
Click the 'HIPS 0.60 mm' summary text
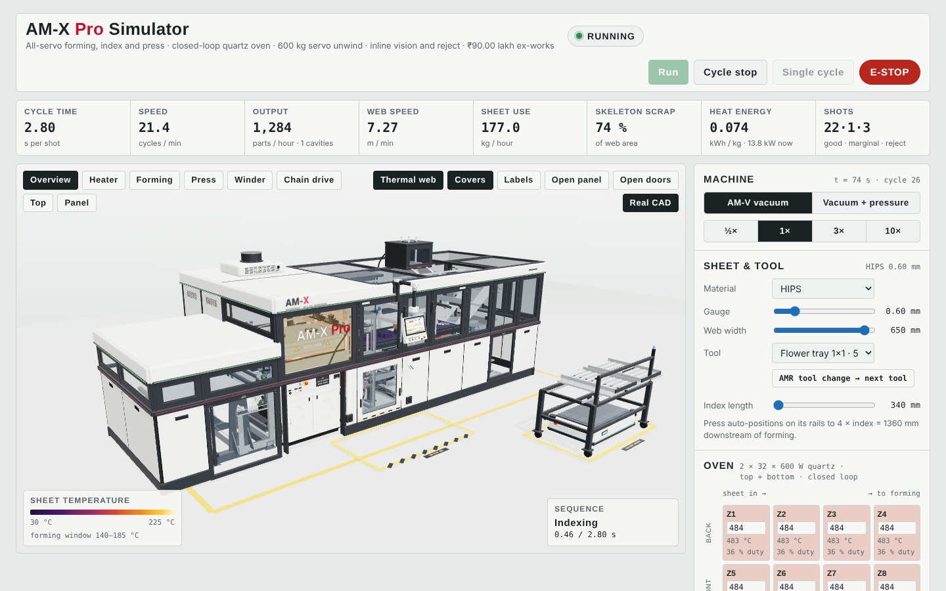tap(893, 267)
